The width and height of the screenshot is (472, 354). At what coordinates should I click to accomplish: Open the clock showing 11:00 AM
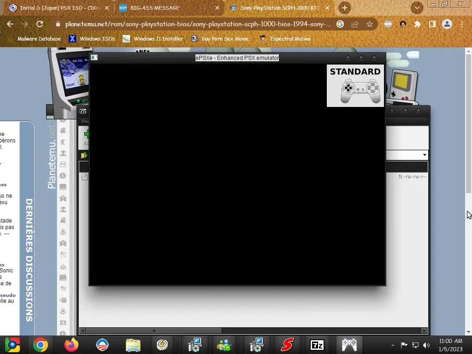(451, 345)
